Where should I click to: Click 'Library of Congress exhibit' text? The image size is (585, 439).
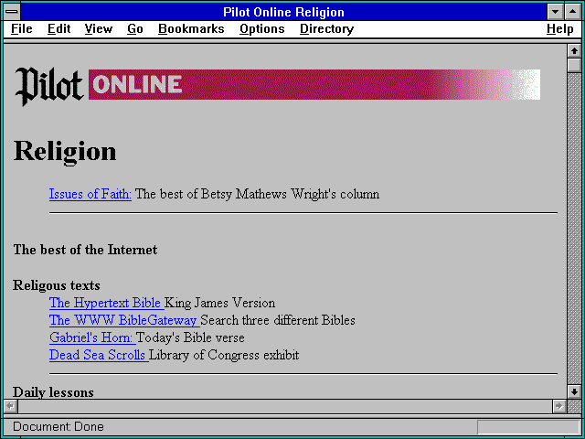(x=224, y=355)
